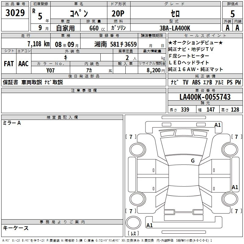Click the キーケース office notice text
244x244 pixels.
tap(16, 228)
